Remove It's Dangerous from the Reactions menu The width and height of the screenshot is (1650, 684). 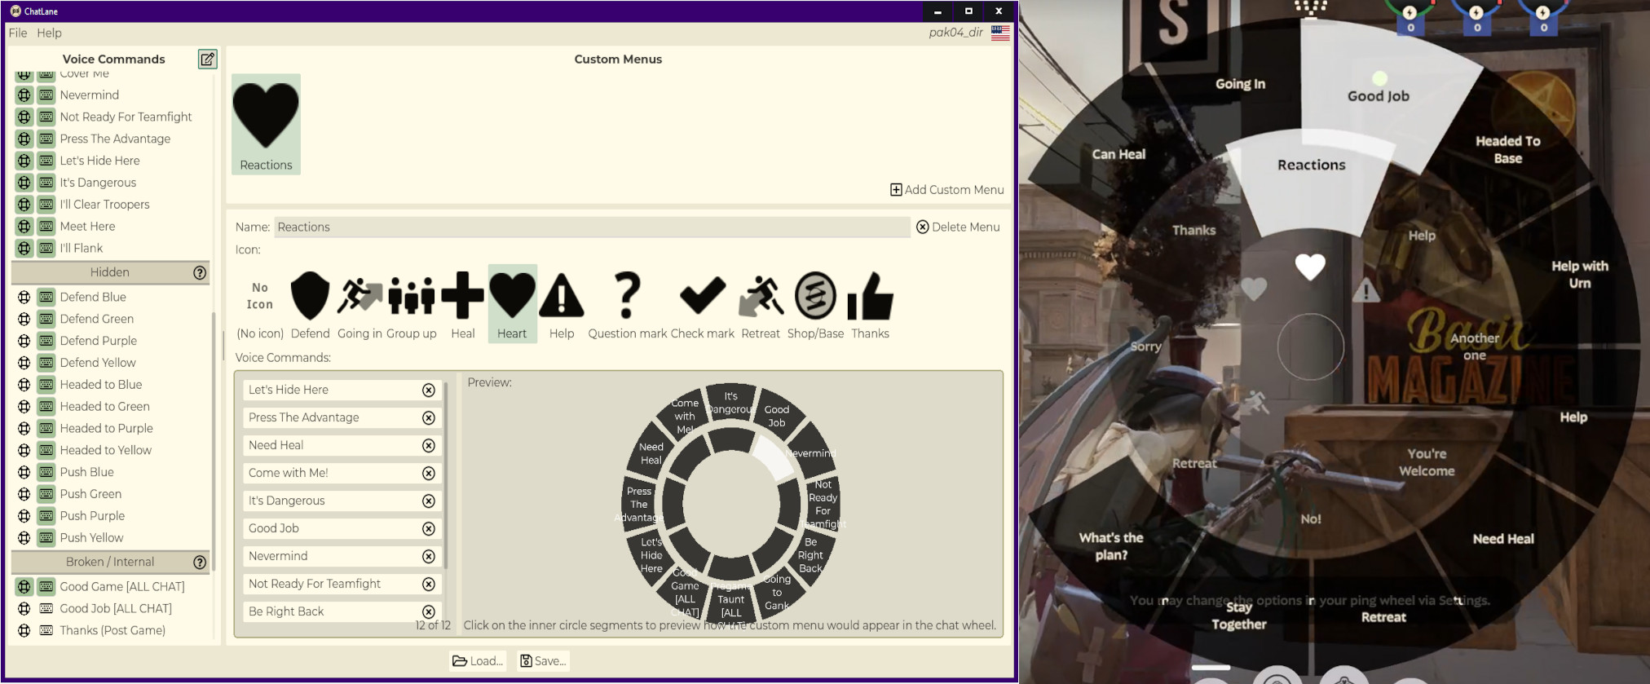click(429, 501)
